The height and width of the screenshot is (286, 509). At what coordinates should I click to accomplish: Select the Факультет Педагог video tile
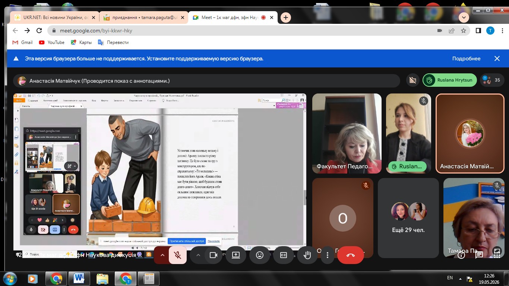347,133
